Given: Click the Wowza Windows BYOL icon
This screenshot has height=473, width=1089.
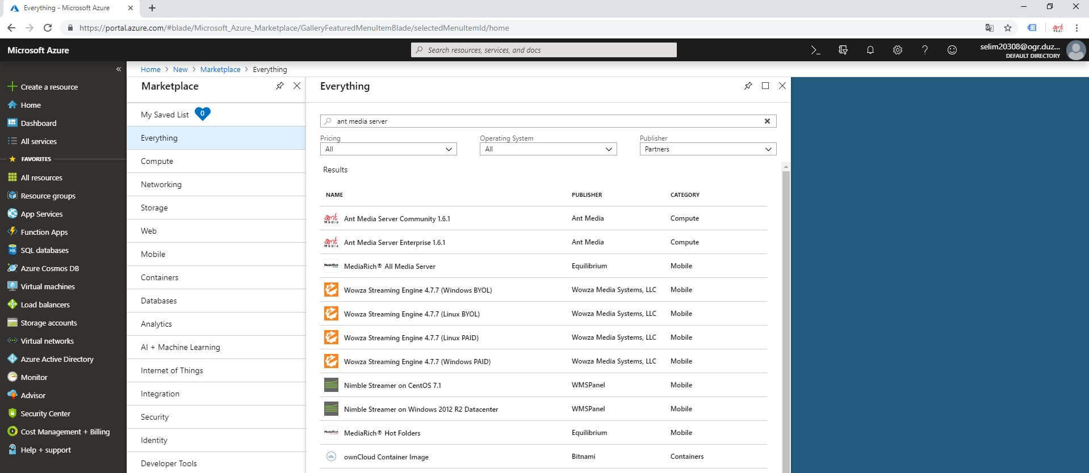Looking at the screenshot, I should [331, 290].
